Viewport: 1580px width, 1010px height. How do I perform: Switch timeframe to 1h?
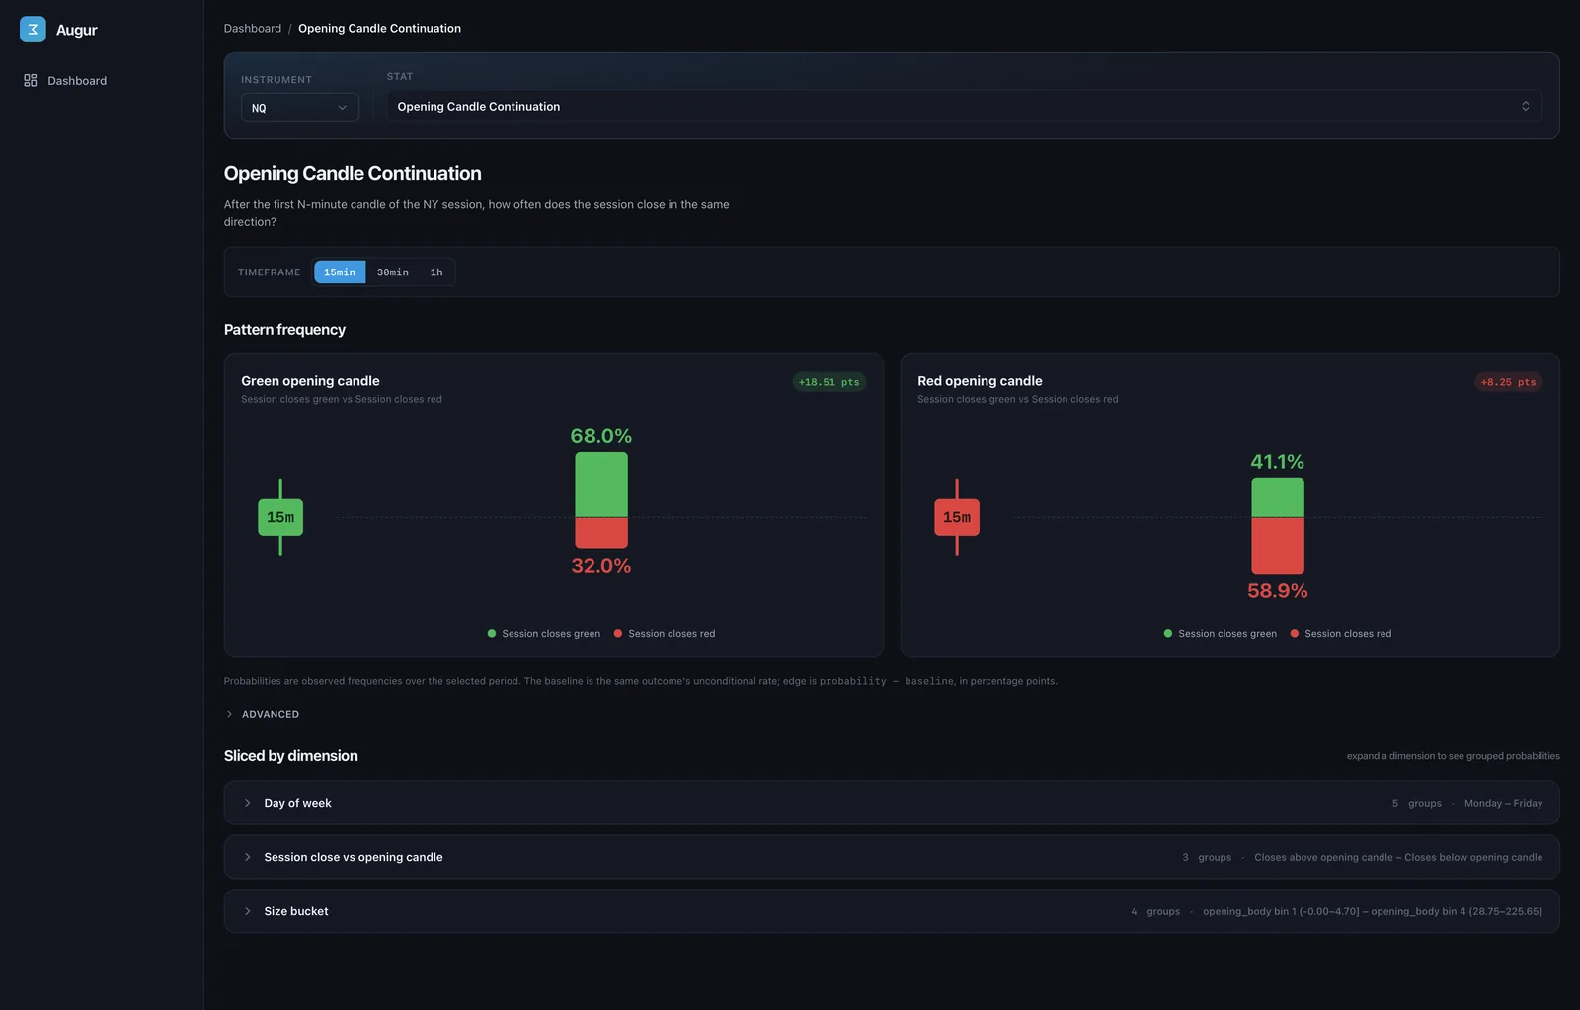coord(436,272)
